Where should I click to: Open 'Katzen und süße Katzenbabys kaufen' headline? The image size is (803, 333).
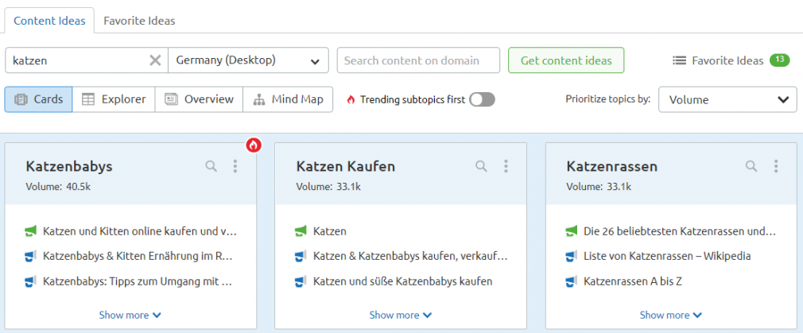pos(402,281)
